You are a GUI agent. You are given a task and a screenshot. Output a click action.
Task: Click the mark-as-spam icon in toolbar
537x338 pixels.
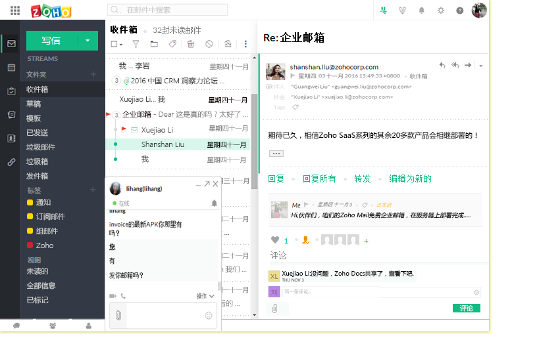click(x=209, y=44)
